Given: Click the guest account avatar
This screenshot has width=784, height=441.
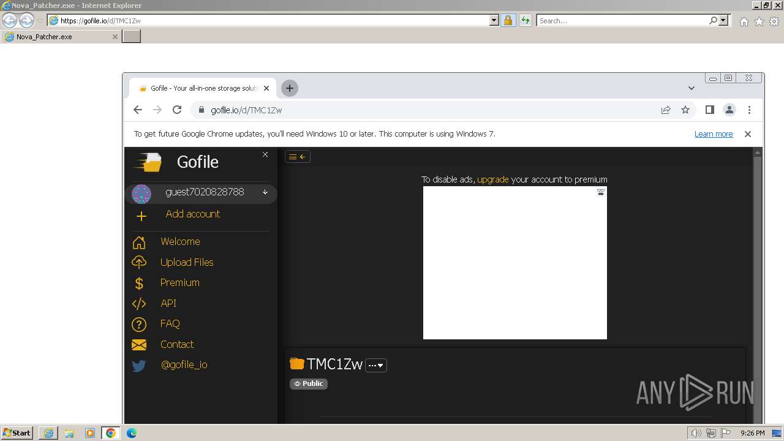Looking at the screenshot, I should coord(141,194).
